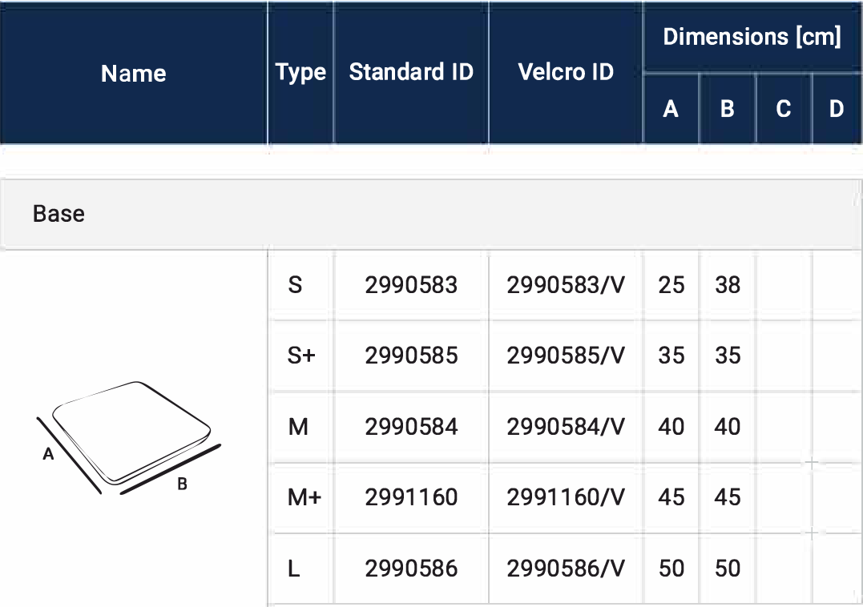Click standard ID 2990585
Image resolution: width=863 pixels, height=607 pixels.
(411, 356)
